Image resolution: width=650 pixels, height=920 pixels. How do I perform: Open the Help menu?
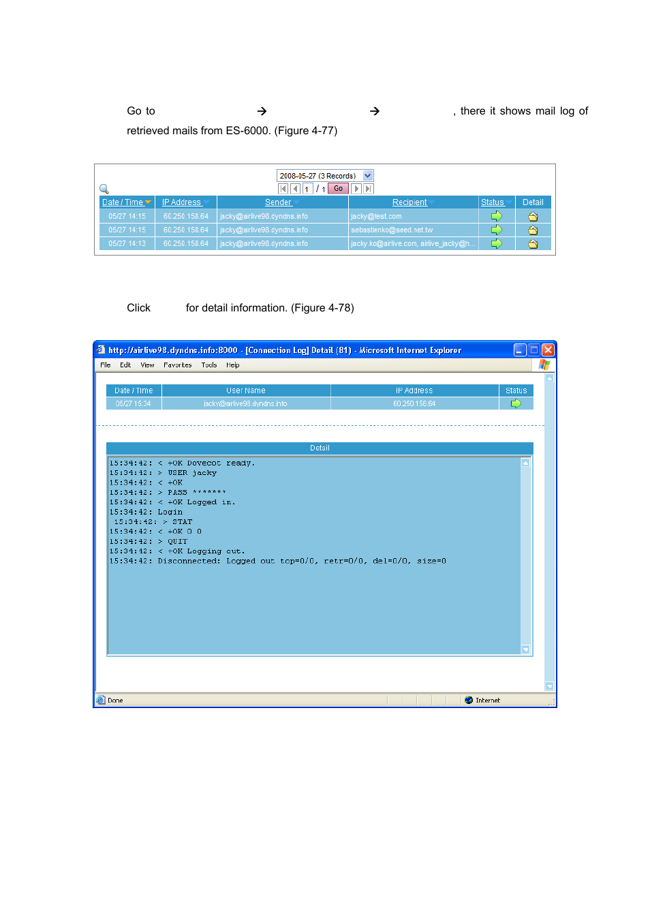pos(233,365)
